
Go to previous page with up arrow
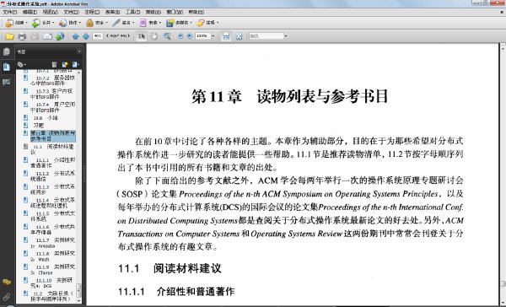tap(75, 36)
